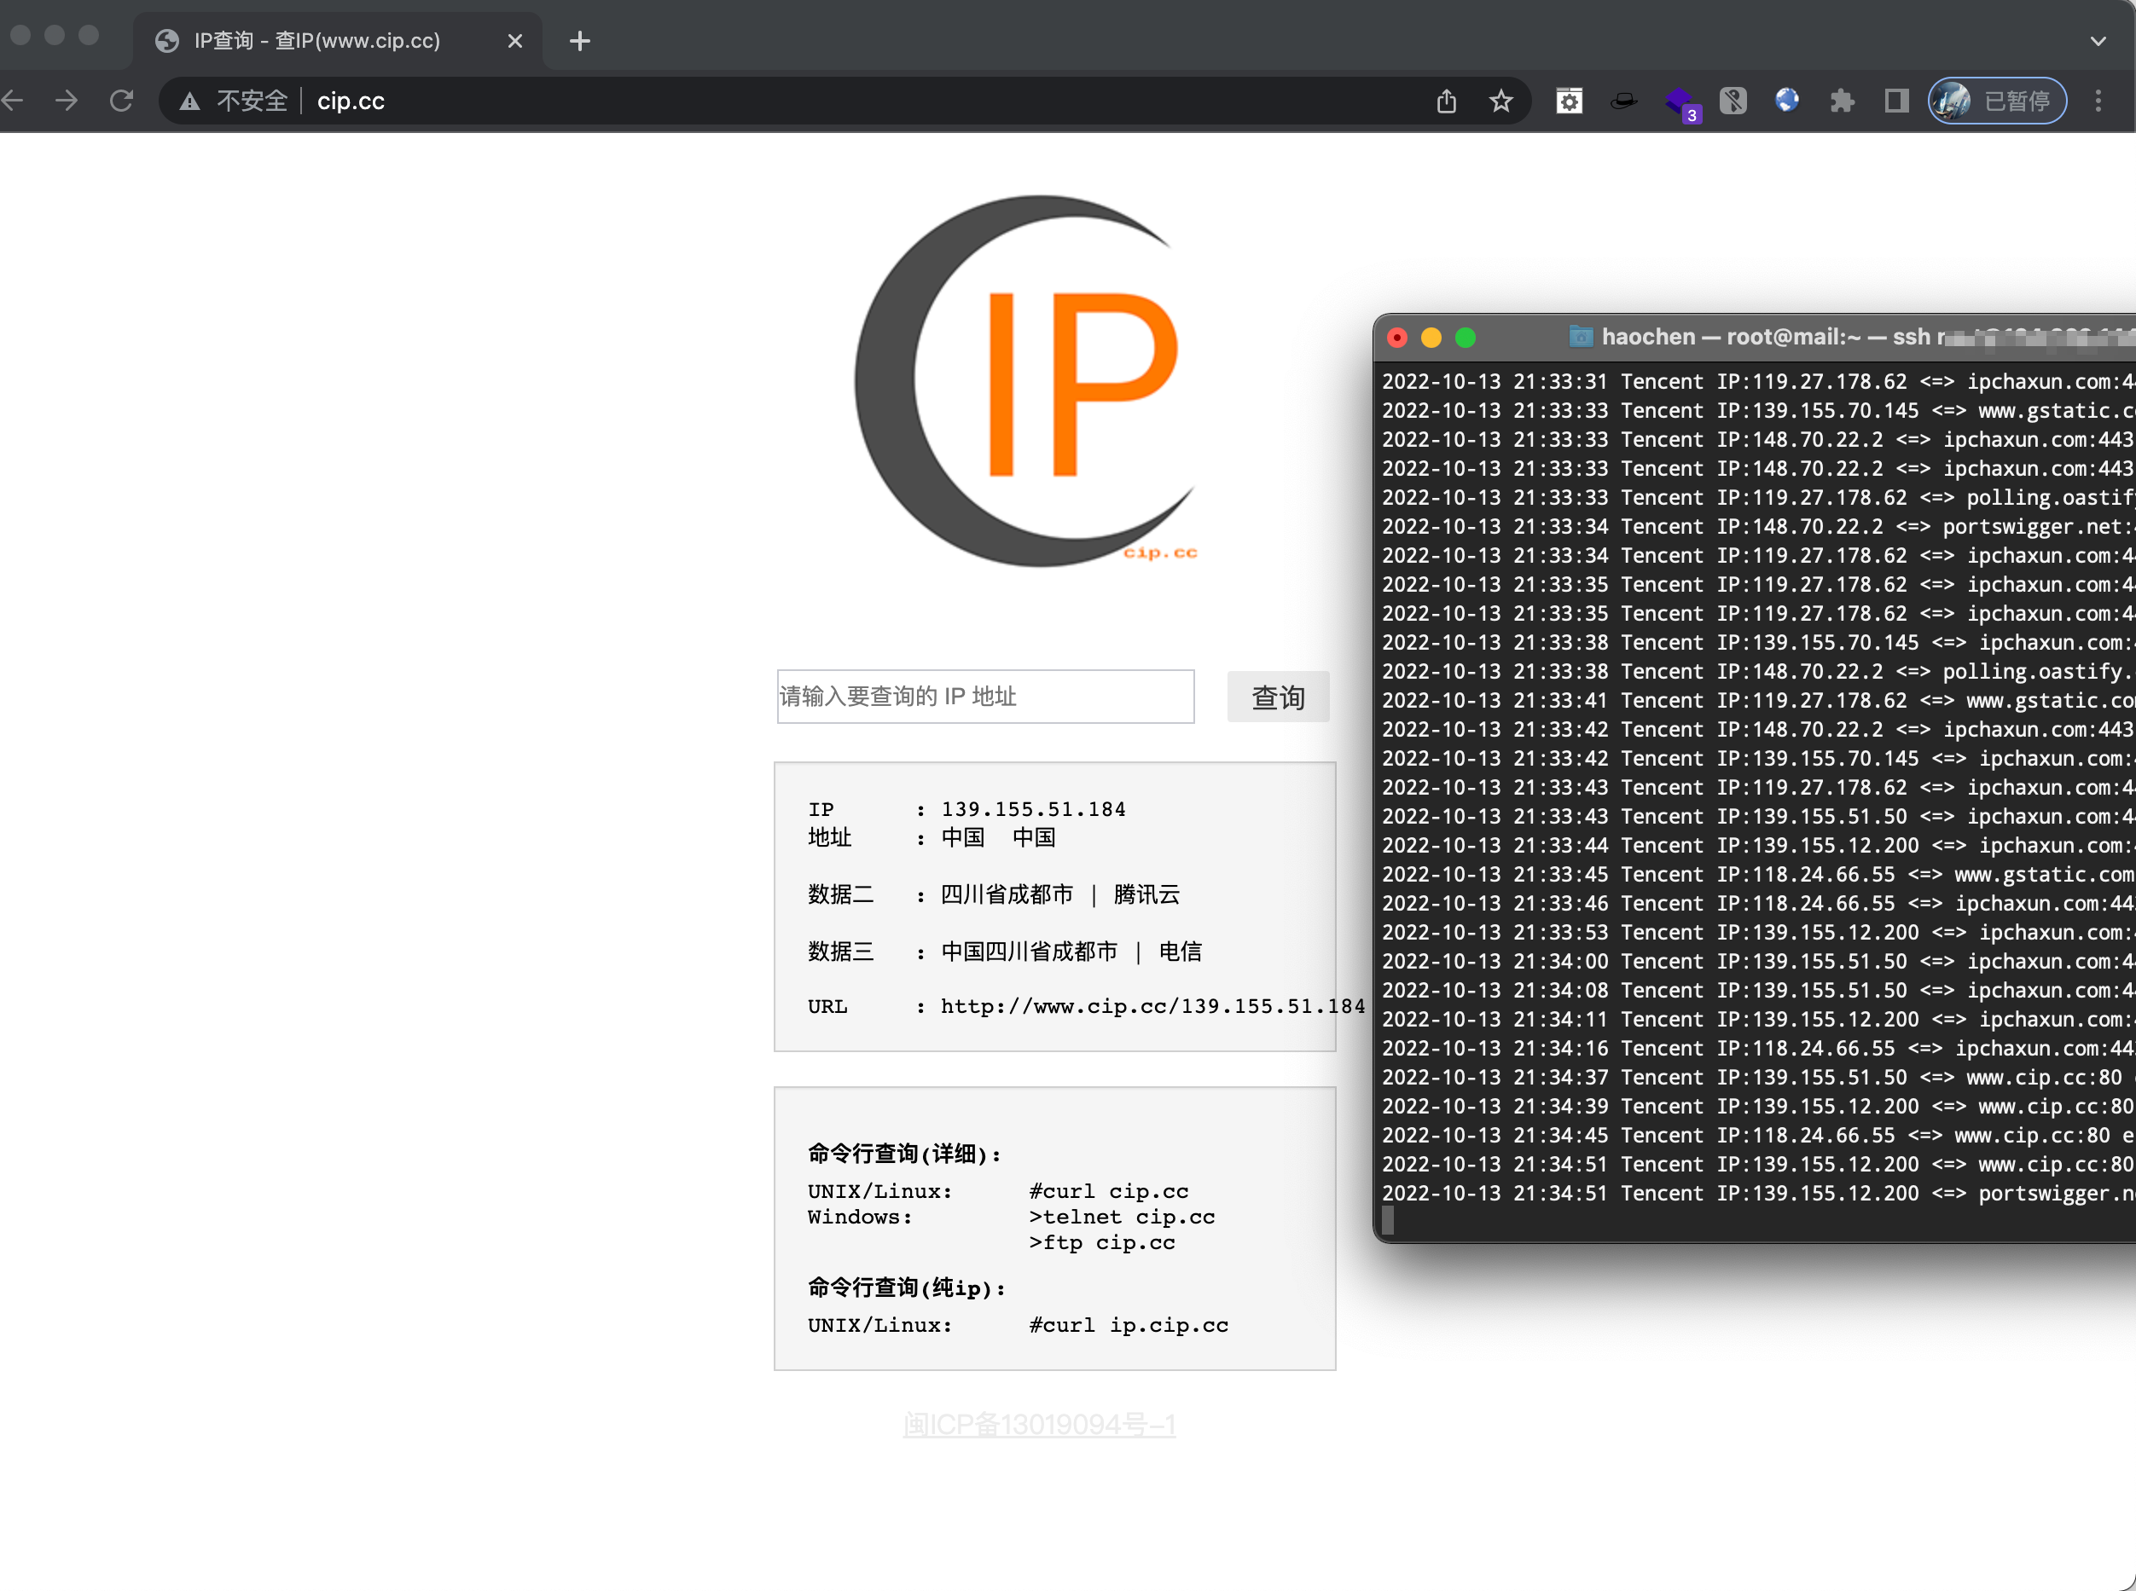Image resolution: width=2136 pixels, height=1591 pixels.
Task: Click the terminal cursor block
Action: (1389, 1221)
